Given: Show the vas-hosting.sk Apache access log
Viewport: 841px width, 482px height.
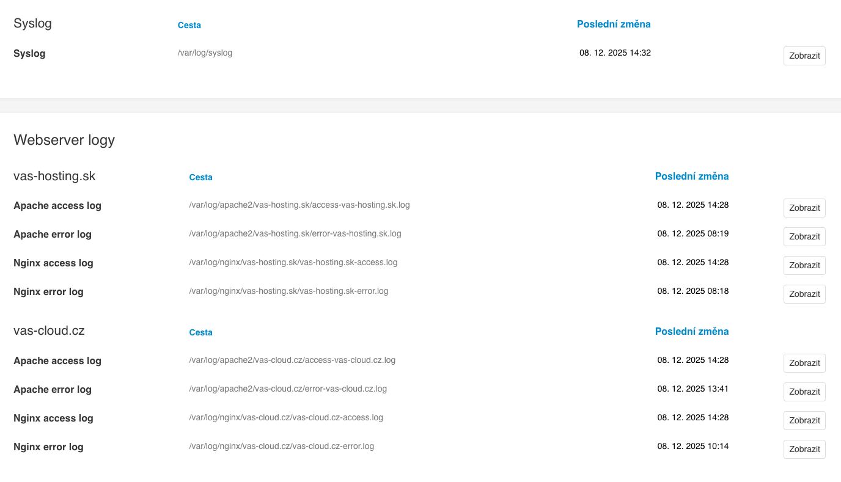Looking at the screenshot, I should (x=804, y=208).
